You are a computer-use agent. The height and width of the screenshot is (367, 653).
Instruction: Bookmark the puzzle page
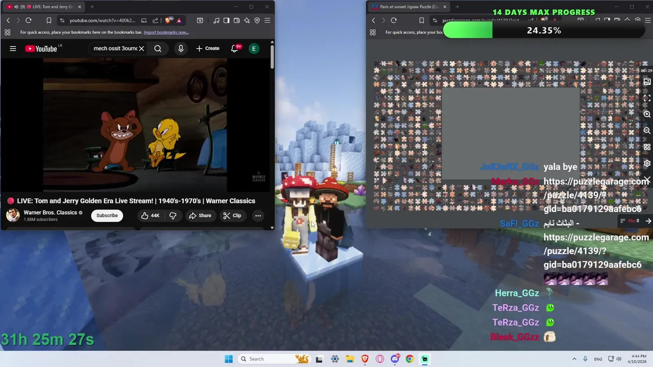[x=421, y=20]
